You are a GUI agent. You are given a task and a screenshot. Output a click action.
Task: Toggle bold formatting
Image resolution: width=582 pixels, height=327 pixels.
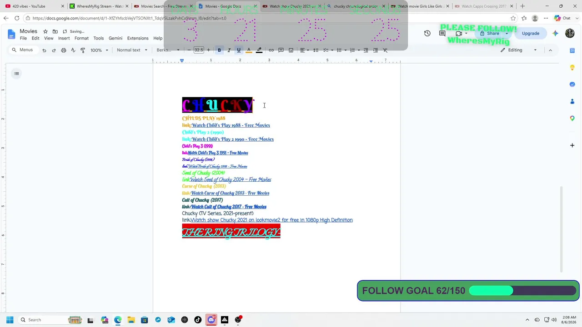[219, 50]
